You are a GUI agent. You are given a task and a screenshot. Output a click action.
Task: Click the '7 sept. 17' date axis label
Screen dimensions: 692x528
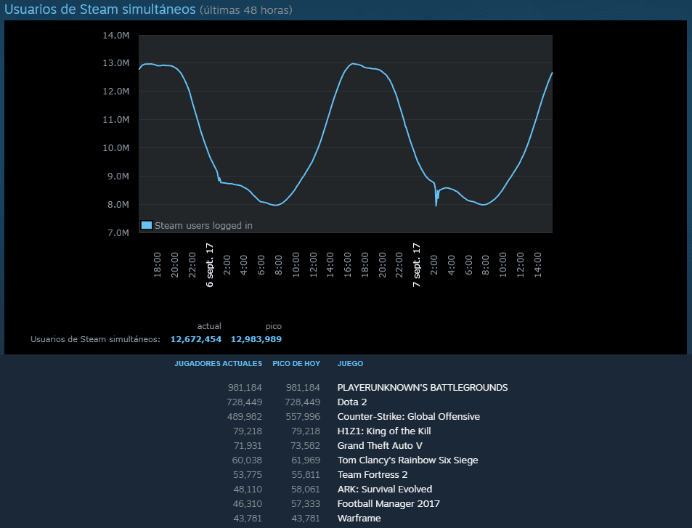pos(417,264)
